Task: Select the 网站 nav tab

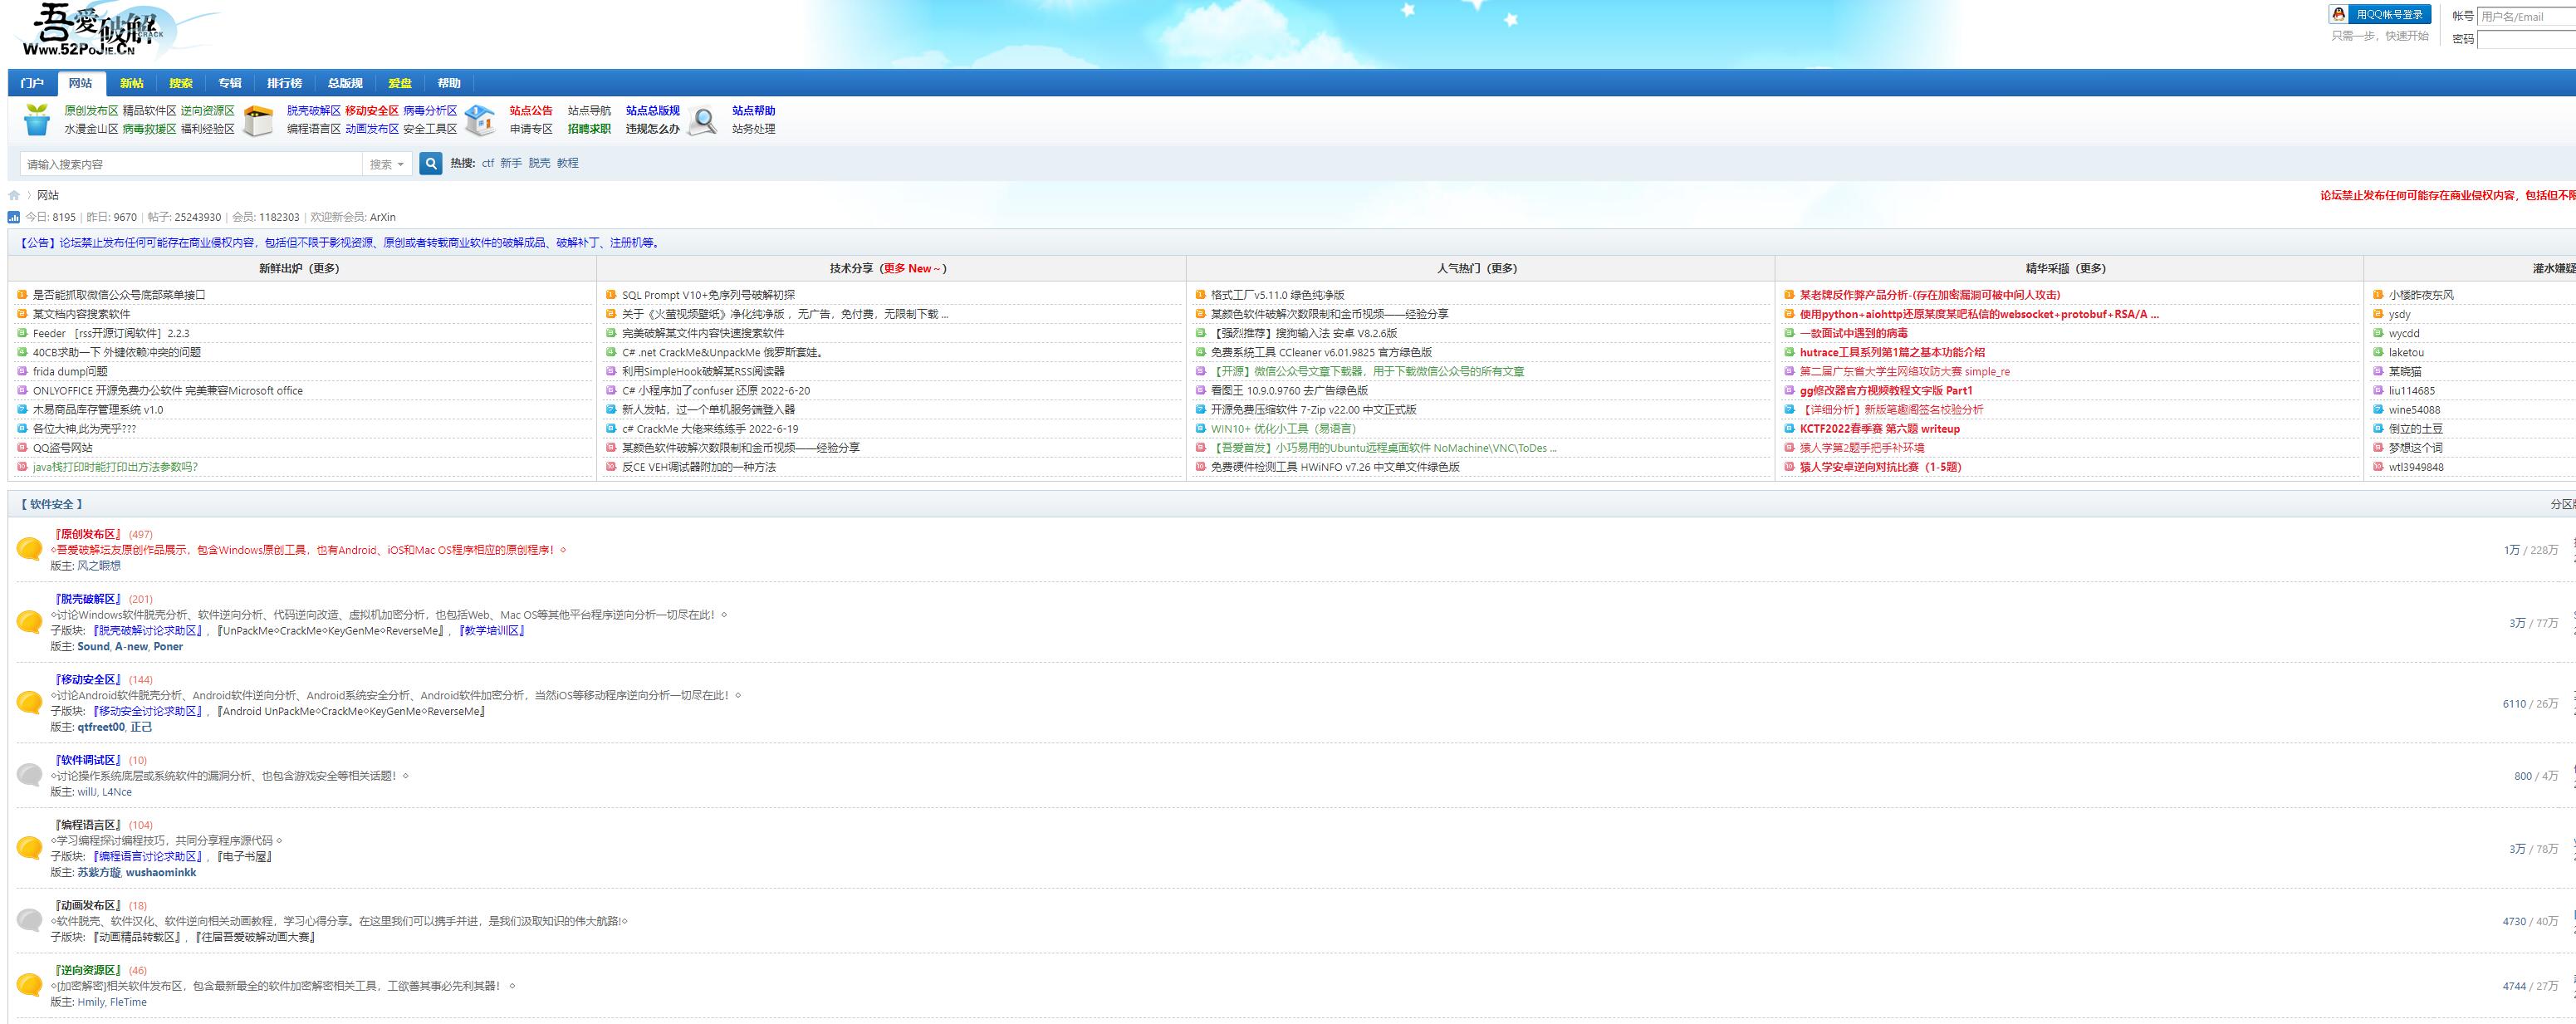Action: (x=81, y=83)
